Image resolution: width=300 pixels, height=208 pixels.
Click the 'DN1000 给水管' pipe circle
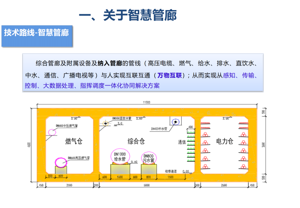tap(120, 156)
